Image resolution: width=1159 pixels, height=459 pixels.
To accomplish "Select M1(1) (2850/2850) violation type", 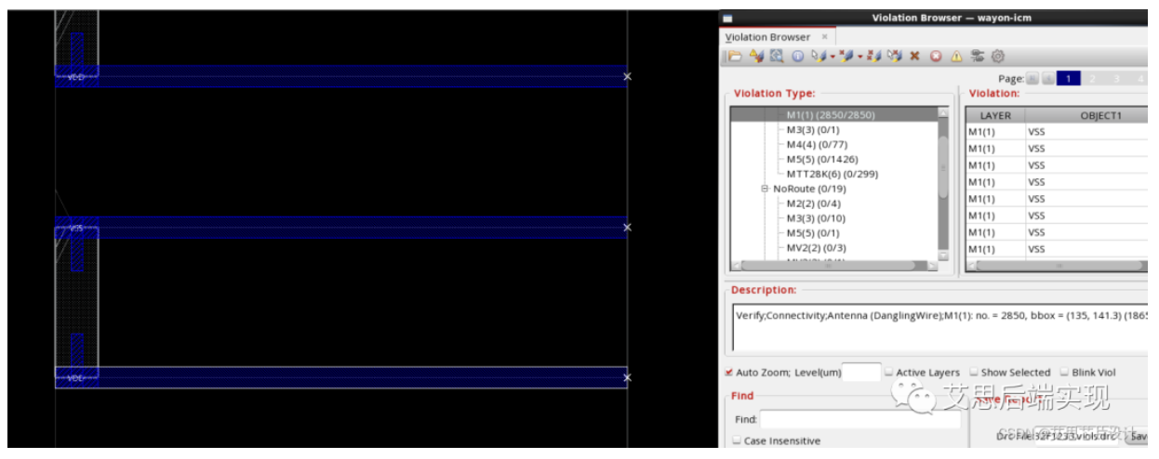I will 830,115.
